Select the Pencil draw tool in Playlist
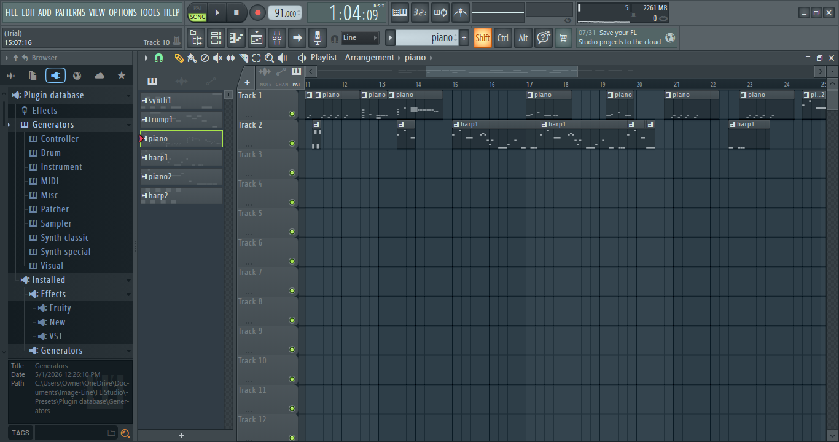 (x=179, y=58)
